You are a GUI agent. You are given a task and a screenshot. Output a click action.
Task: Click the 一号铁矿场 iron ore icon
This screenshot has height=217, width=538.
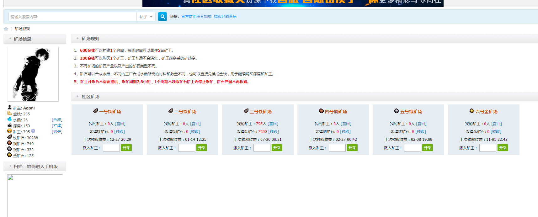(x=96, y=111)
